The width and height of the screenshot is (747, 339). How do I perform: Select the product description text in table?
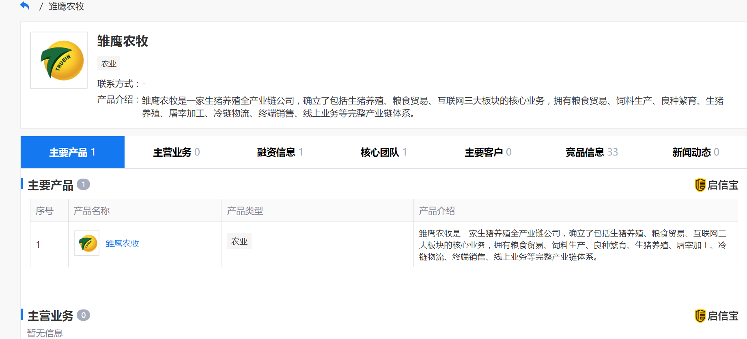pos(573,245)
